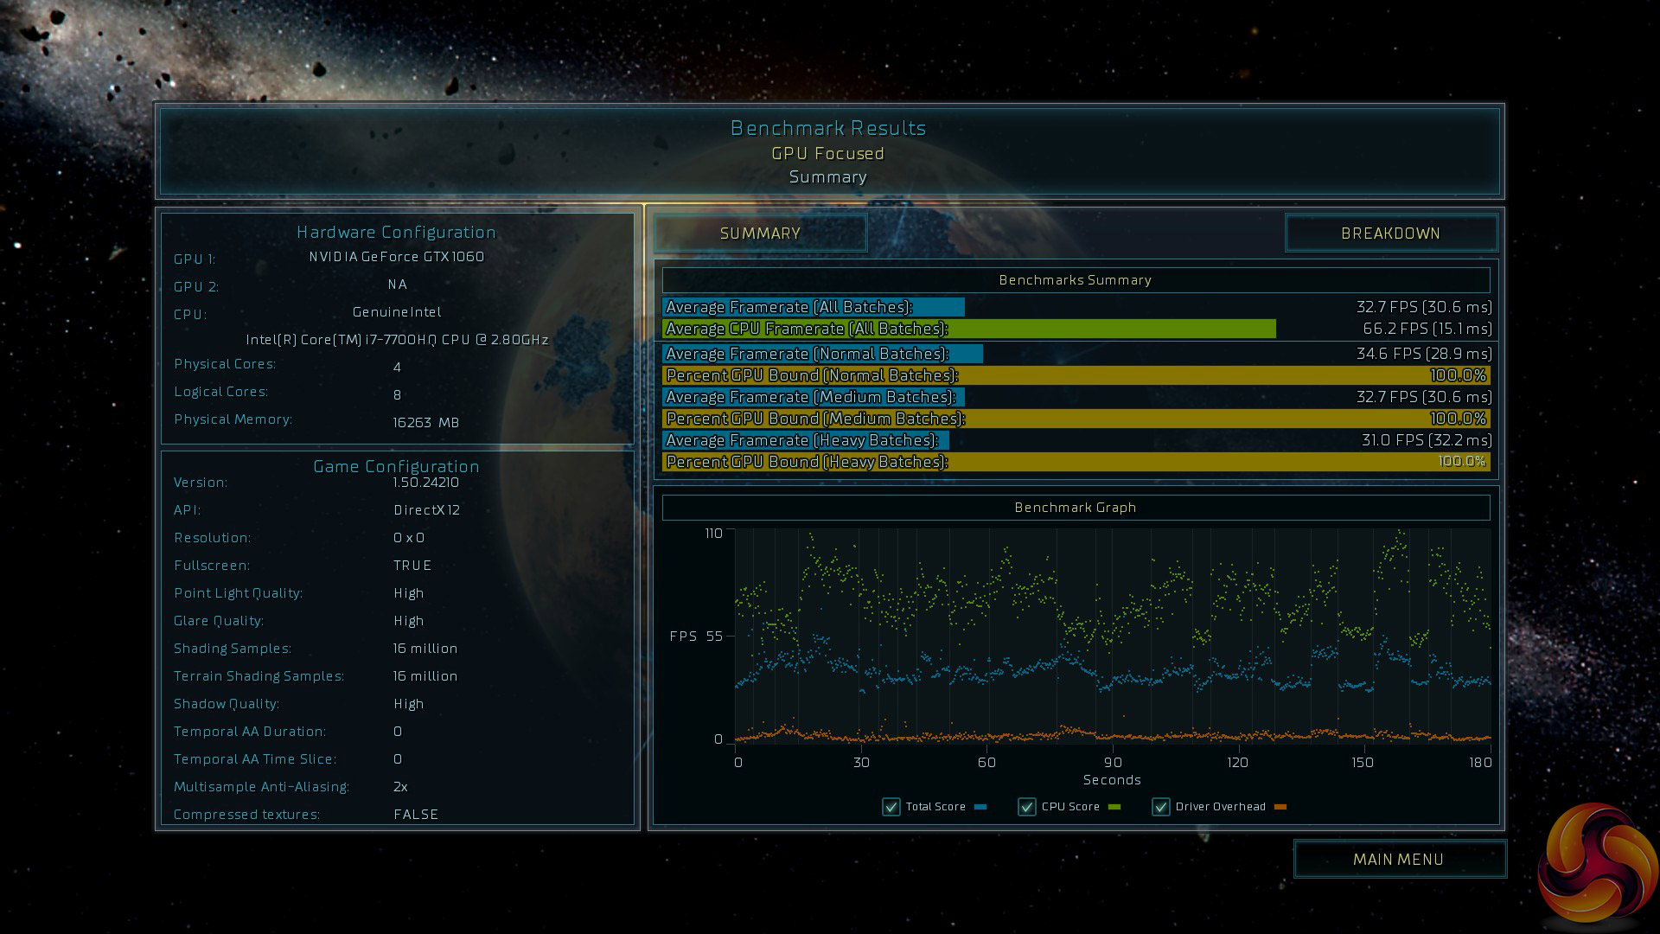Uncheck the Total Score checkbox
Screen dimensions: 1660x934
click(x=891, y=807)
